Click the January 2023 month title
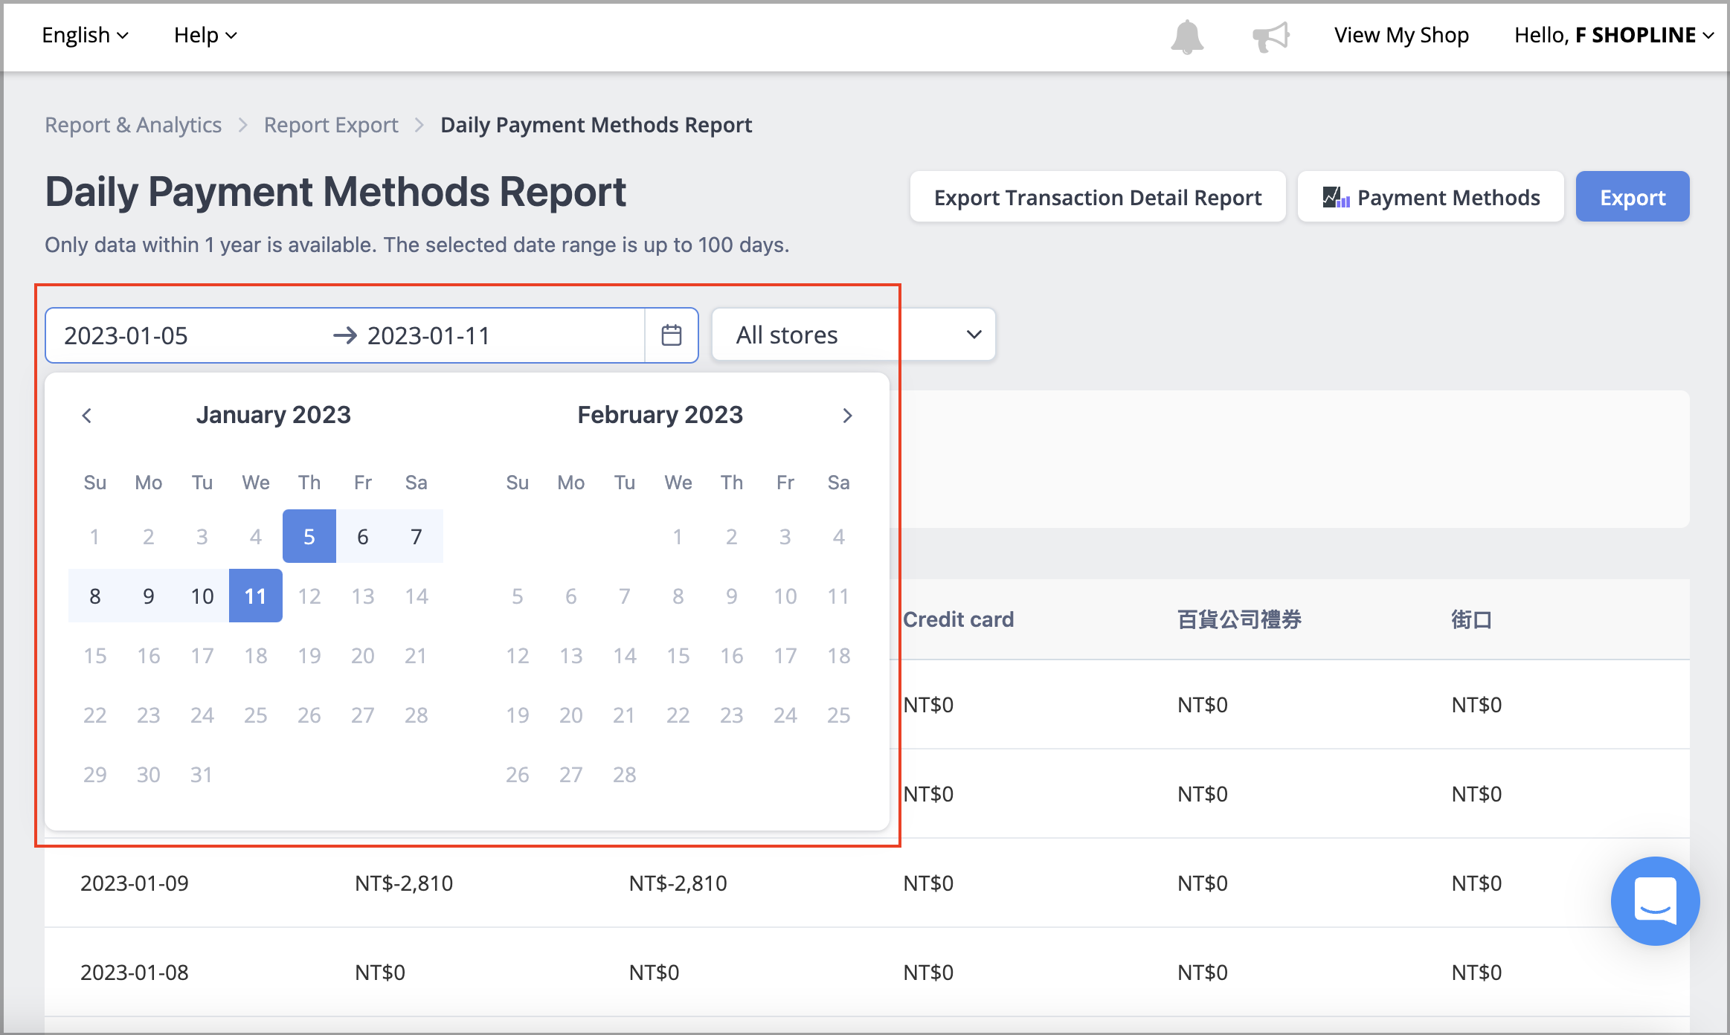The height and width of the screenshot is (1035, 1730). (x=274, y=414)
